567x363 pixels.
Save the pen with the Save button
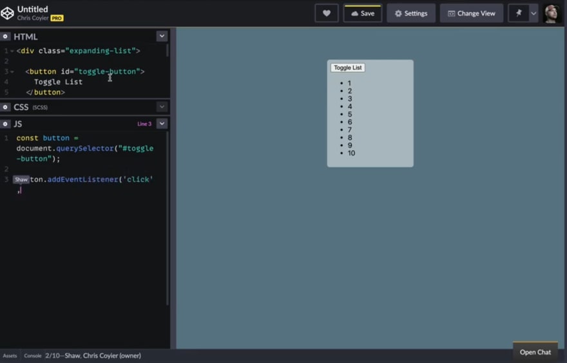(362, 14)
